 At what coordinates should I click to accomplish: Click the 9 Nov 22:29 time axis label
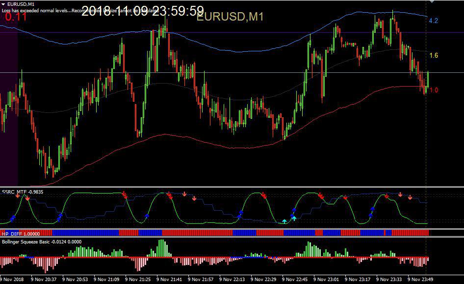click(263, 279)
